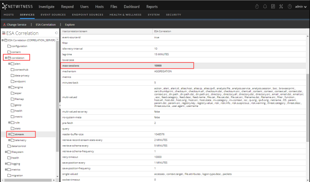Screen dimensions: 310x182
Task: Collapse the correlation tree node
Action: pos(6,58)
